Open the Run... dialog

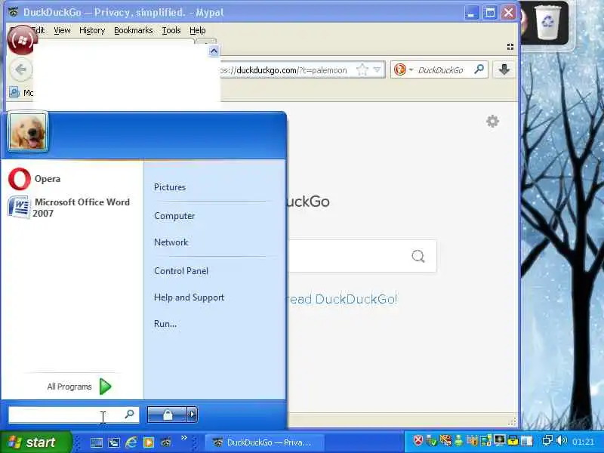[165, 324]
